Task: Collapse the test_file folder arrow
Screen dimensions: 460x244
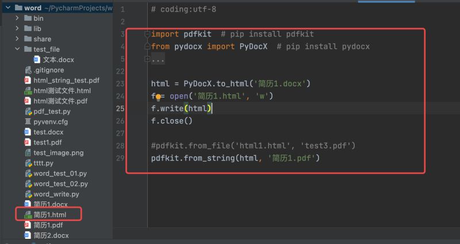Action: 18,49
